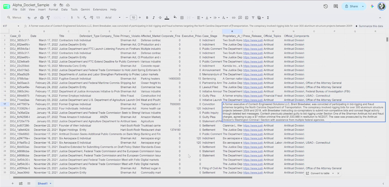Open the fill color picker

pos(175,18)
